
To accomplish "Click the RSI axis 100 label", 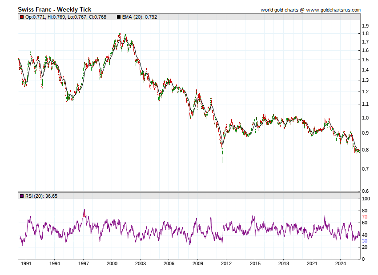I will (x=366, y=199).
